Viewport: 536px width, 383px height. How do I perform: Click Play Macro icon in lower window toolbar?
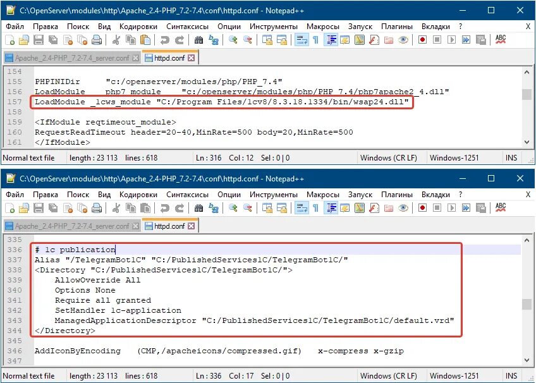(451, 208)
